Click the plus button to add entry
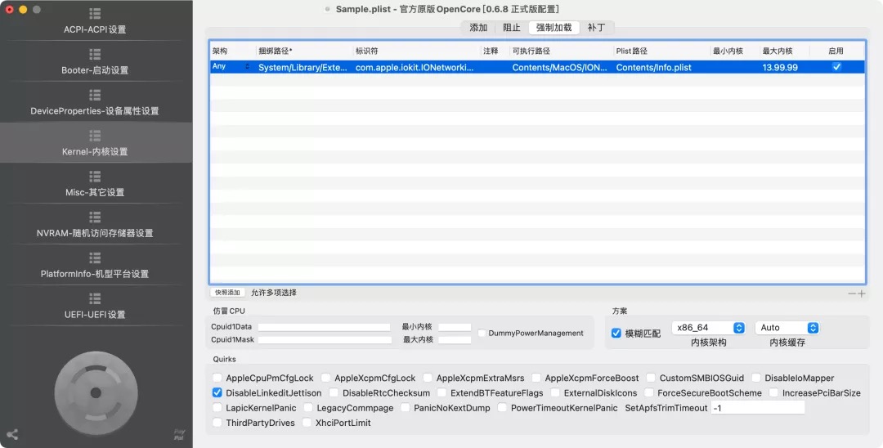 point(862,293)
